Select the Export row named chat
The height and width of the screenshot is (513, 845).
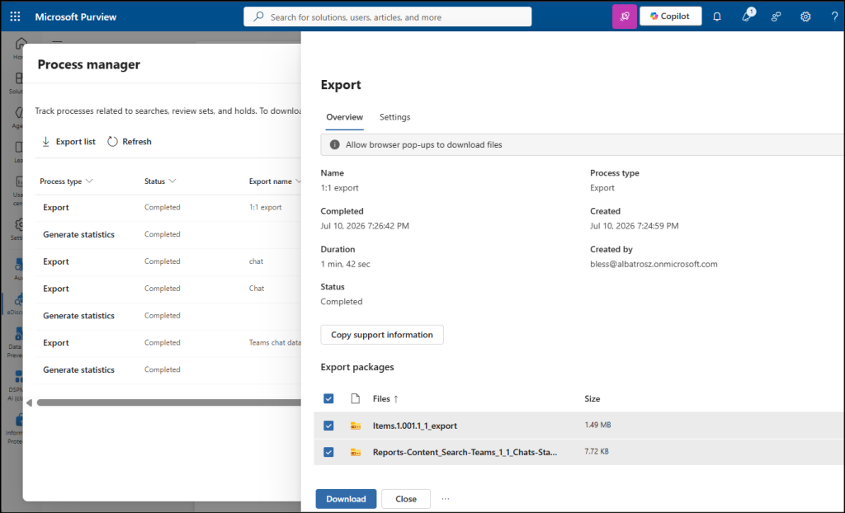[x=168, y=261]
